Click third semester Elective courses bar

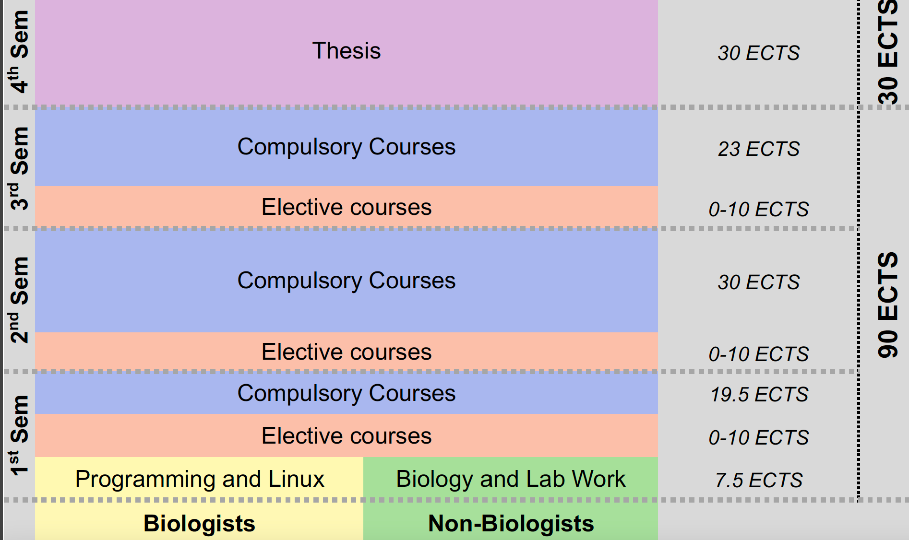point(347,206)
